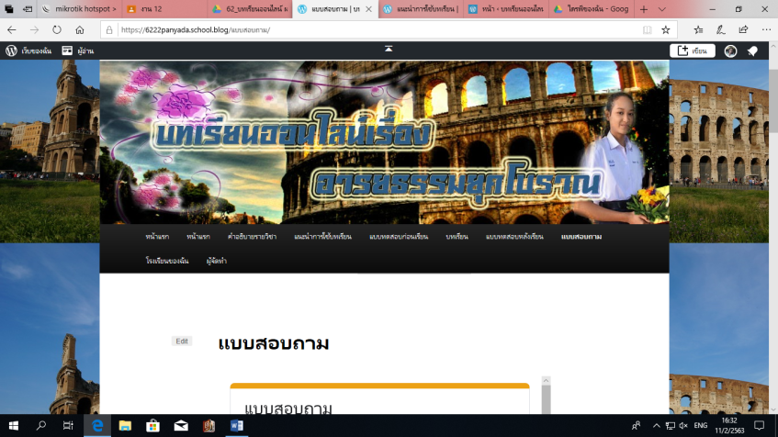
Task: Open File Explorer from the taskbar
Action: (125, 426)
